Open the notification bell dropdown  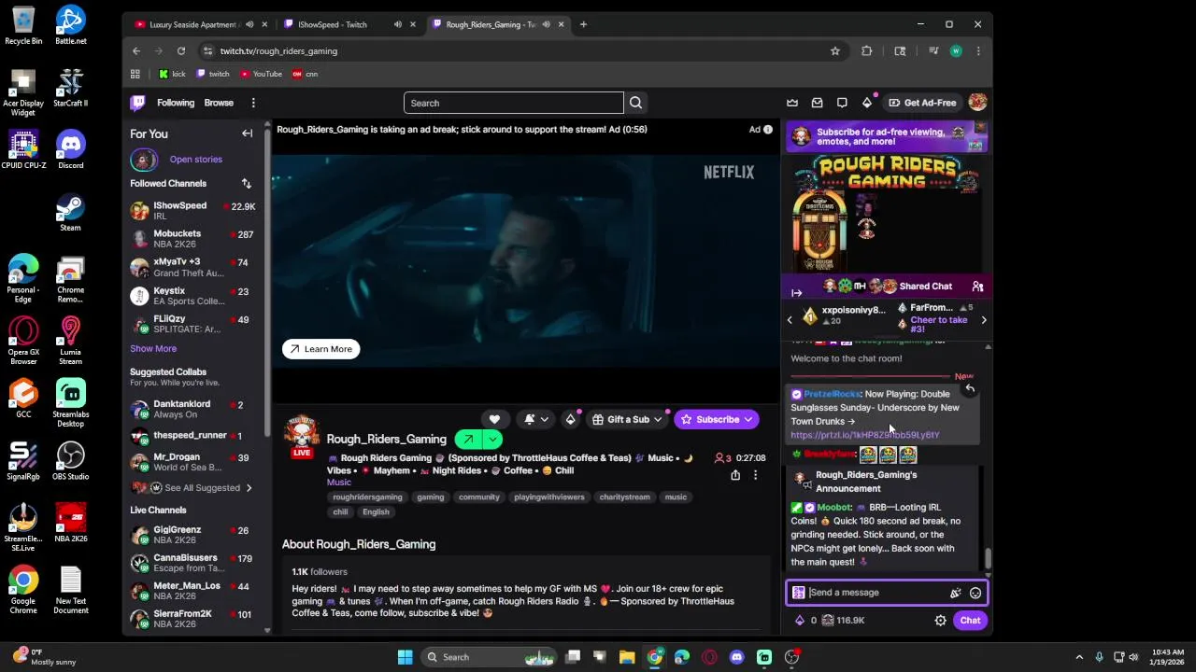535,420
